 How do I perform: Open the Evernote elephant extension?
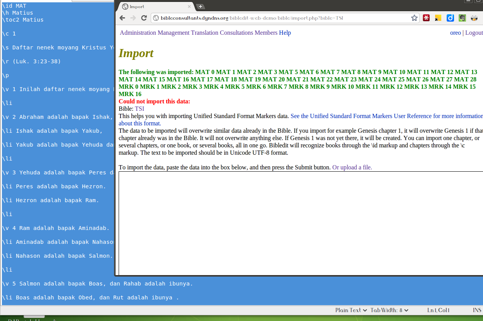coord(462,18)
